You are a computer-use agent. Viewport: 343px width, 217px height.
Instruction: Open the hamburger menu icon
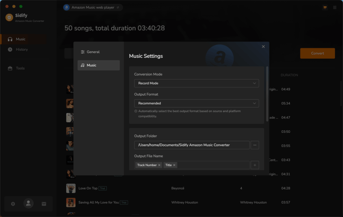(335, 8)
